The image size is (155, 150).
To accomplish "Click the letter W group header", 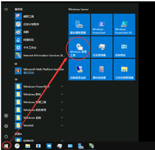I will click(x=16, y=79).
